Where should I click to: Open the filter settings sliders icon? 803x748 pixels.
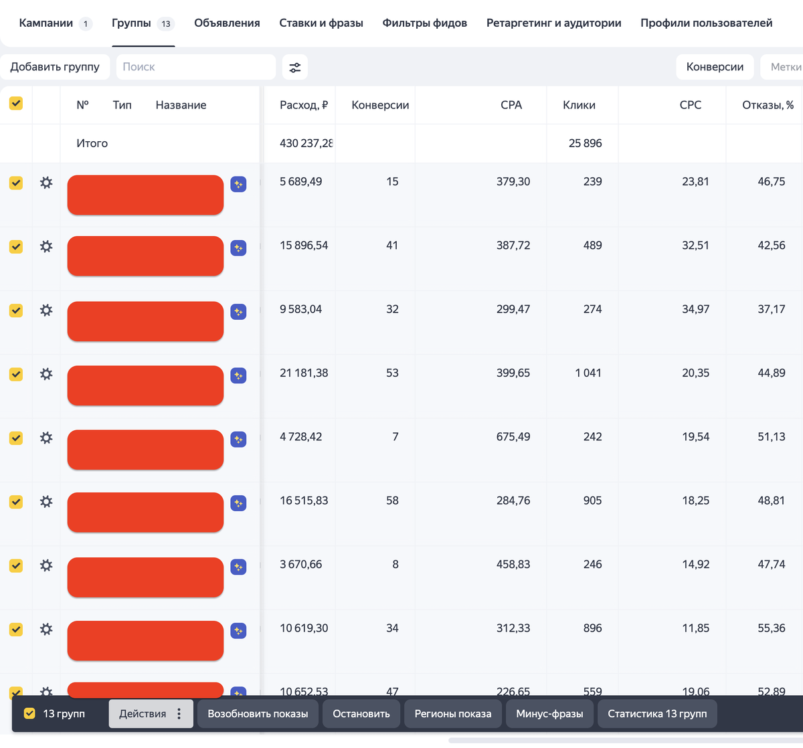click(x=295, y=68)
